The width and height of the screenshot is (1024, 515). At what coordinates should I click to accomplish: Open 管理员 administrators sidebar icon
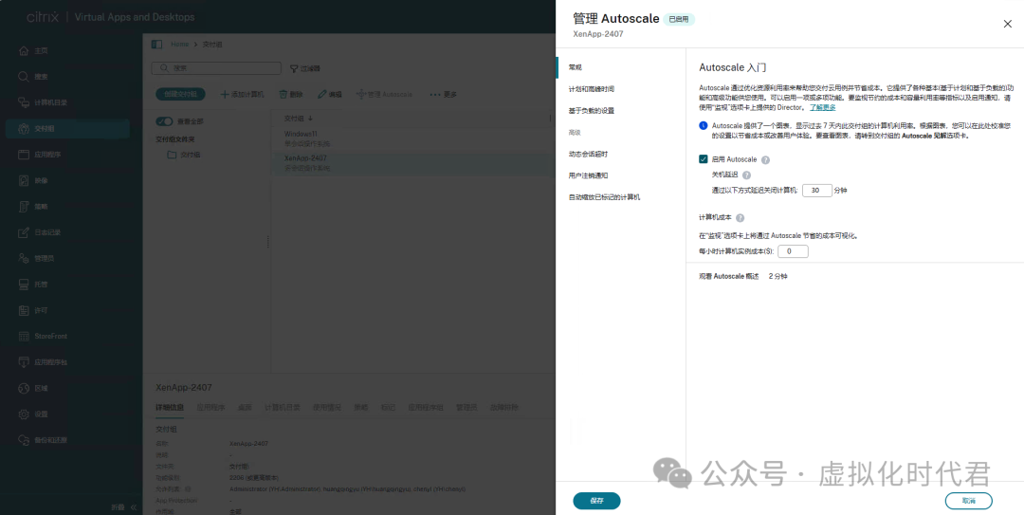(24, 258)
